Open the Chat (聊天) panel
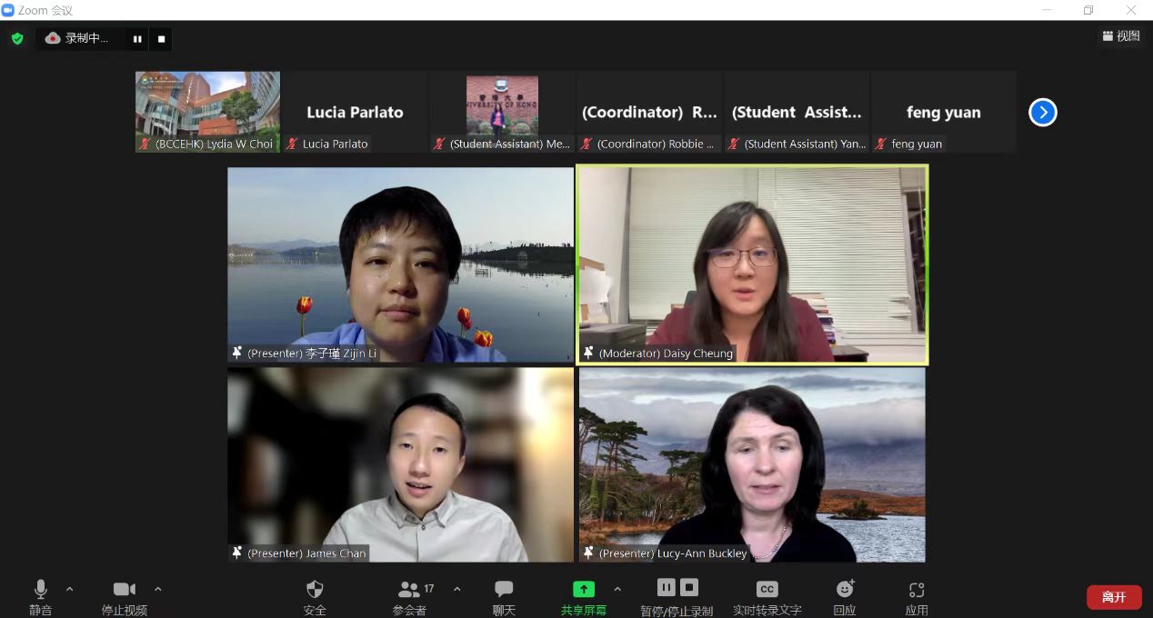 (504, 589)
